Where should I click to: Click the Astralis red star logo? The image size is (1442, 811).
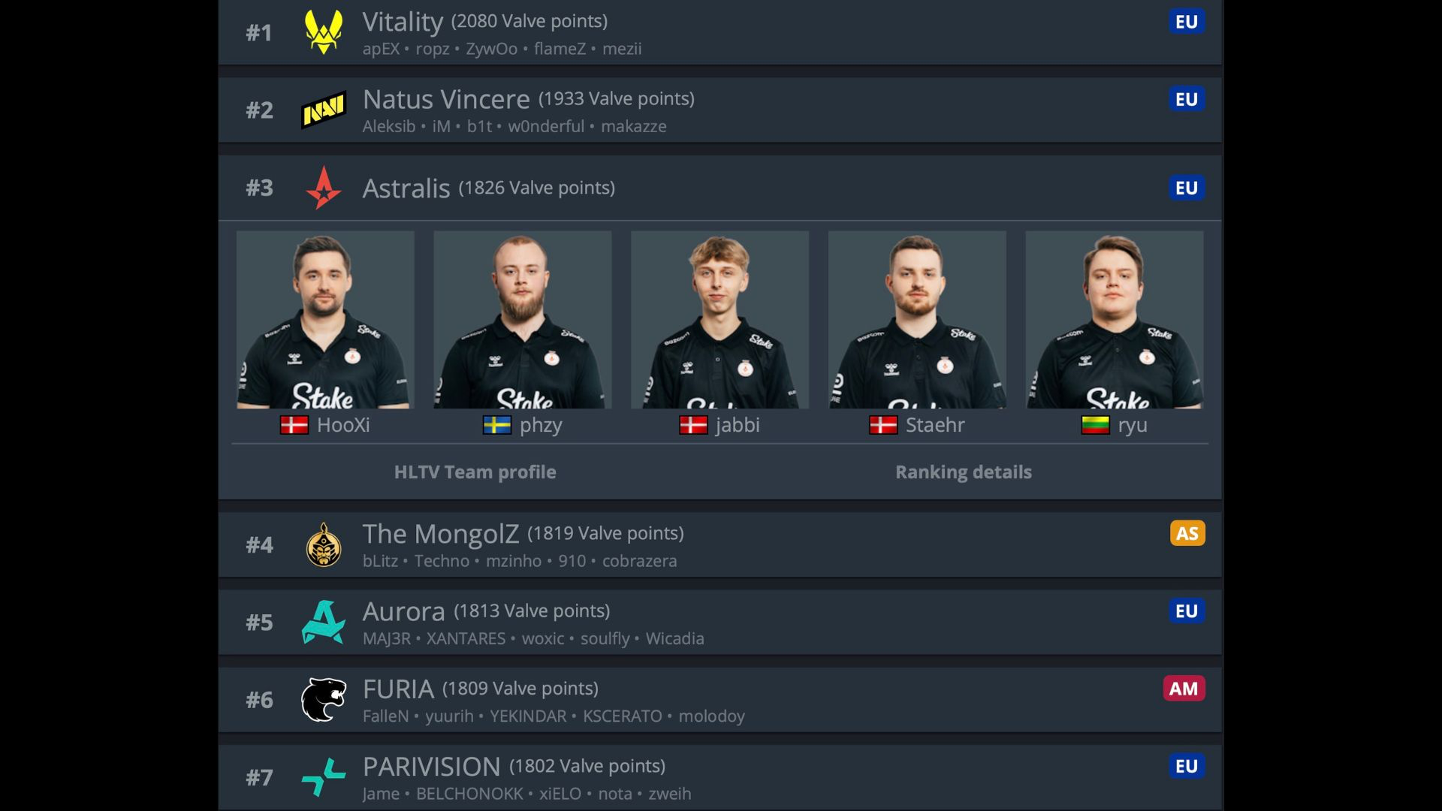click(324, 188)
